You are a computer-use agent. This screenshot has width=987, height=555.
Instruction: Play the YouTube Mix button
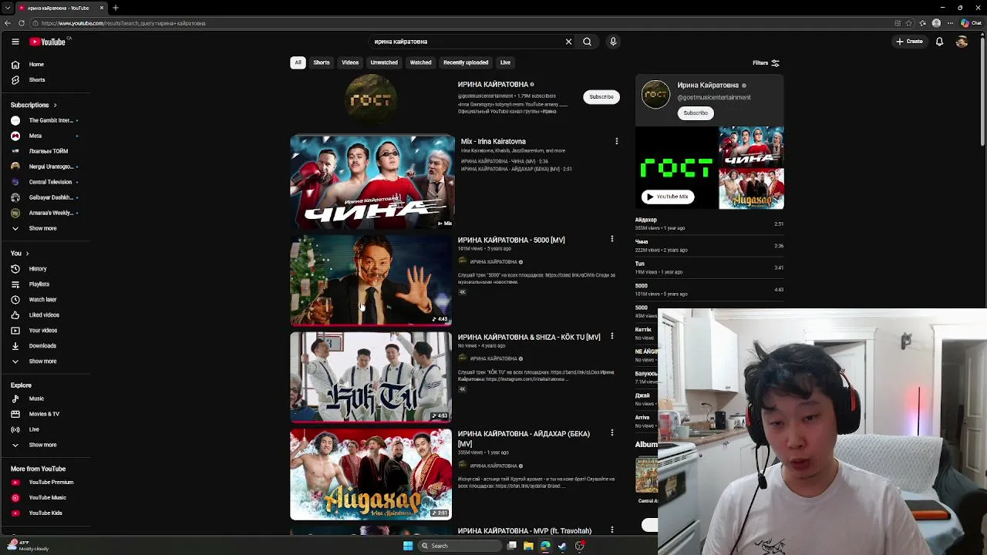click(x=668, y=197)
